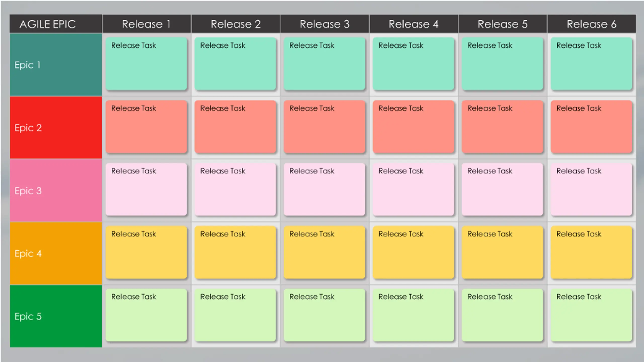The image size is (644, 362).
Task: Select Epic 5 Release 6 task card
Action: [591, 315]
